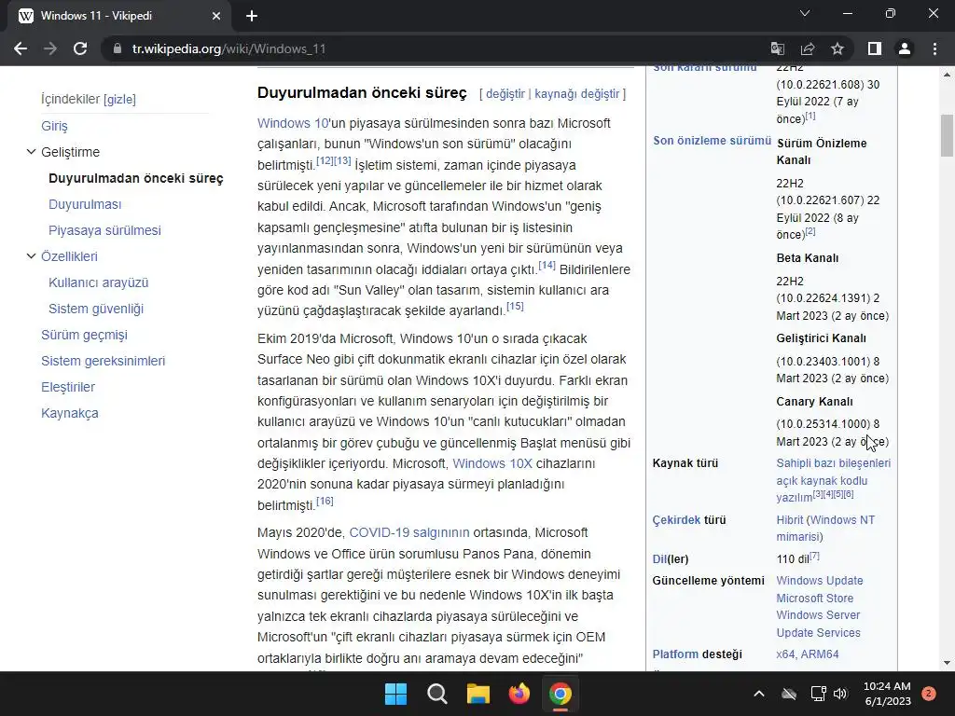Select the Windows 11 - Vikipedi tab
This screenshot has width=955, height=716.
118,16
